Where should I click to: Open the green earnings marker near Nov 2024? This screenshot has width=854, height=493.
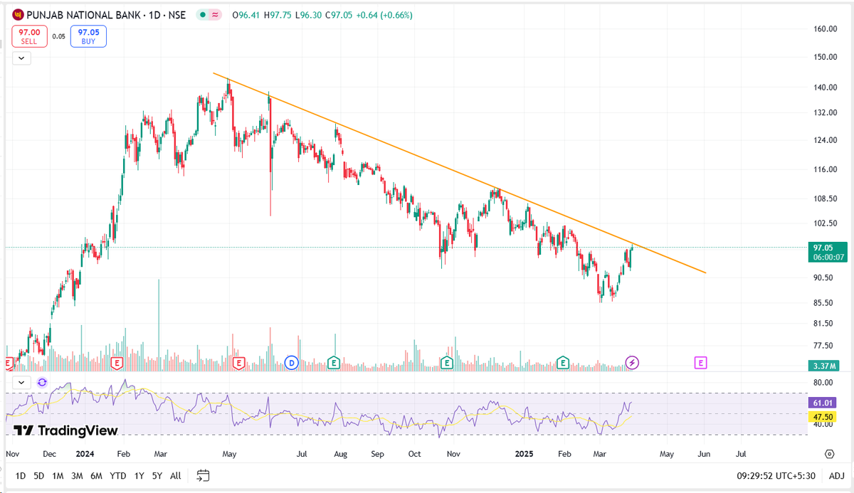tap(447, 363)
